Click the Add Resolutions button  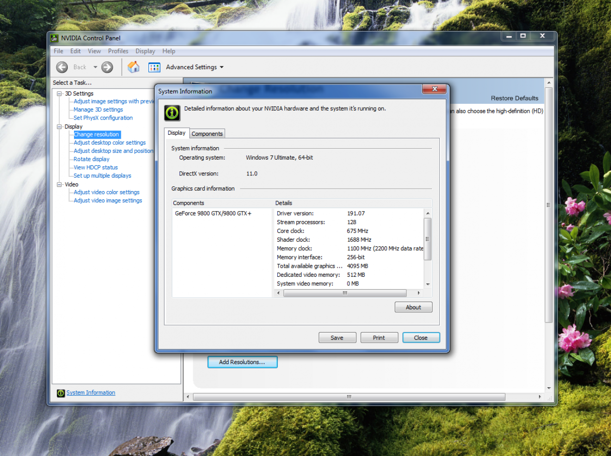(x=242, y=362)
